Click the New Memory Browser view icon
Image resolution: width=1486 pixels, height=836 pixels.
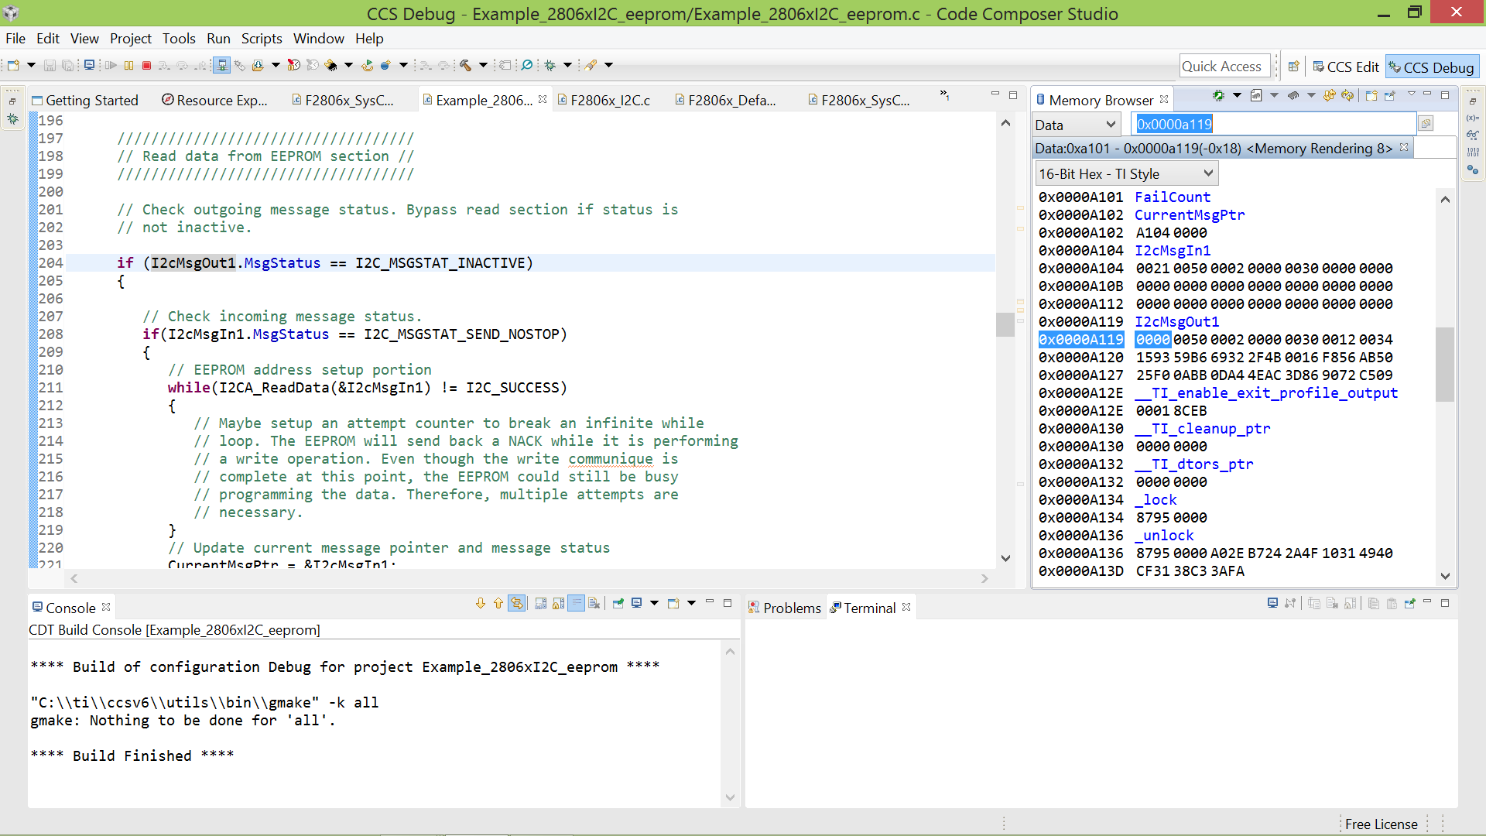click(x=1371, y=96)
